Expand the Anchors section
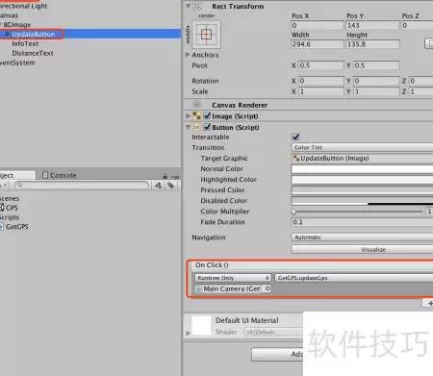Screen dimensions: 433x376 [x=188, y=55]
